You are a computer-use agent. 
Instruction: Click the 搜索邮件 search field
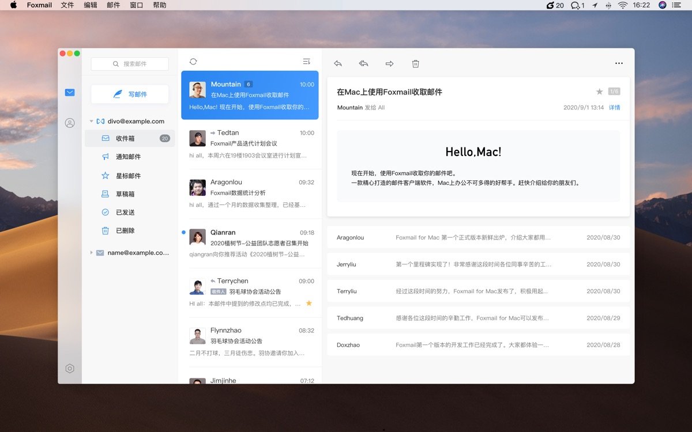[x=129, y=64]
